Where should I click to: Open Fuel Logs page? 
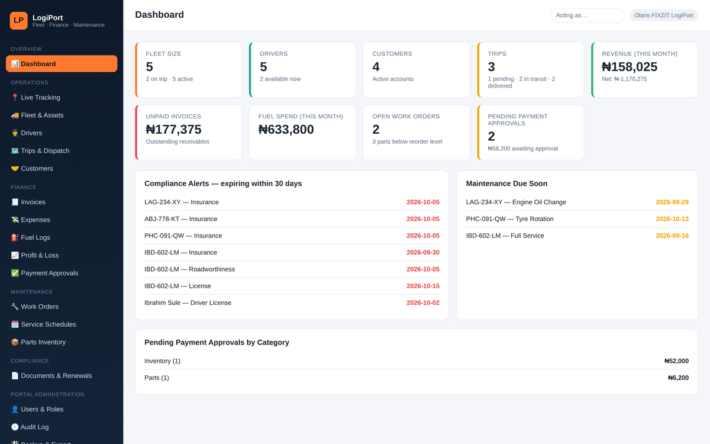(x=62, y=238)
